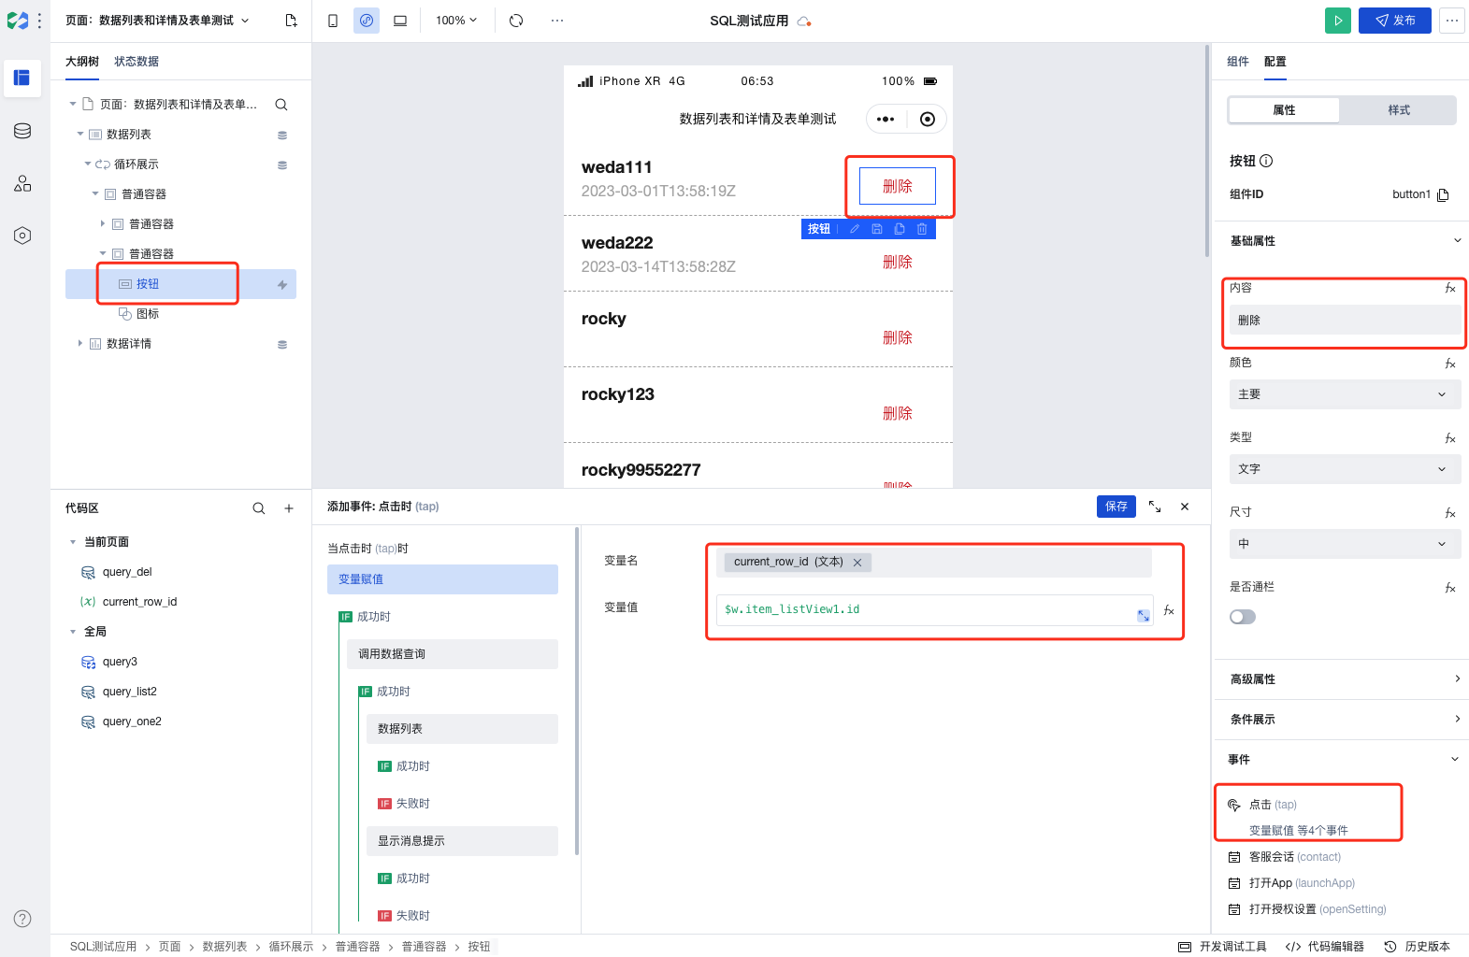The image size is (1469, 957).
Task: Click the new page icon
Action: tap(291, 21)
